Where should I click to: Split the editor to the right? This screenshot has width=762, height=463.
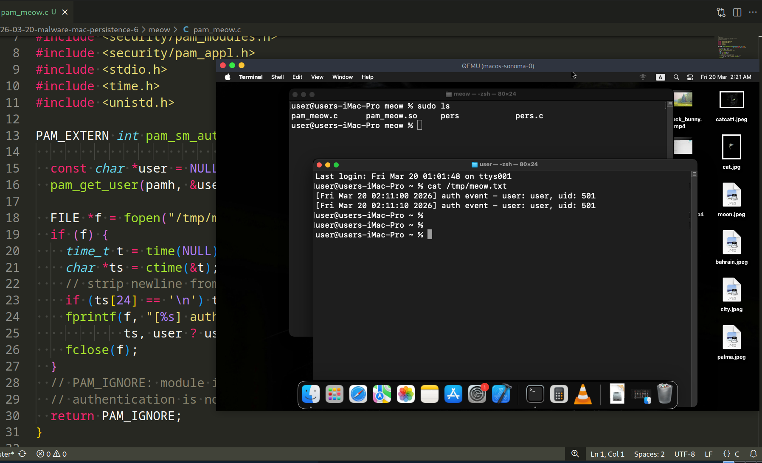coord(737,12)
